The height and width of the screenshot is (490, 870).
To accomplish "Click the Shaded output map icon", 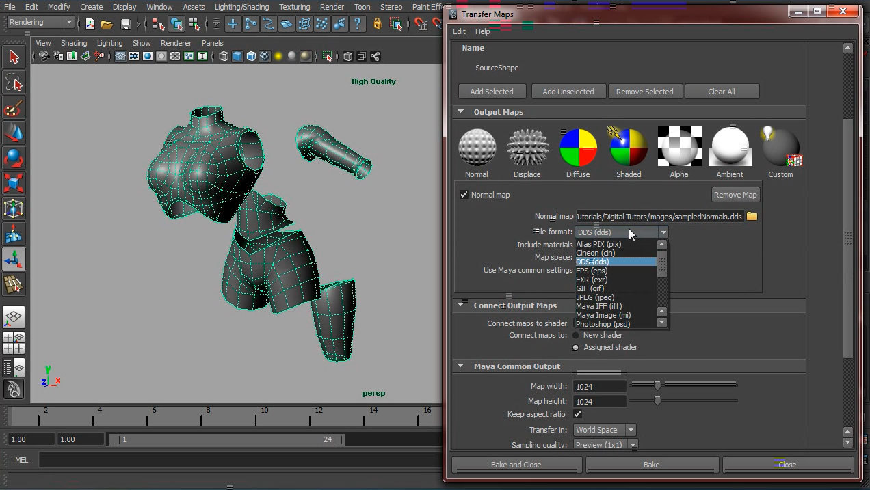I will [x=629, y=148].
